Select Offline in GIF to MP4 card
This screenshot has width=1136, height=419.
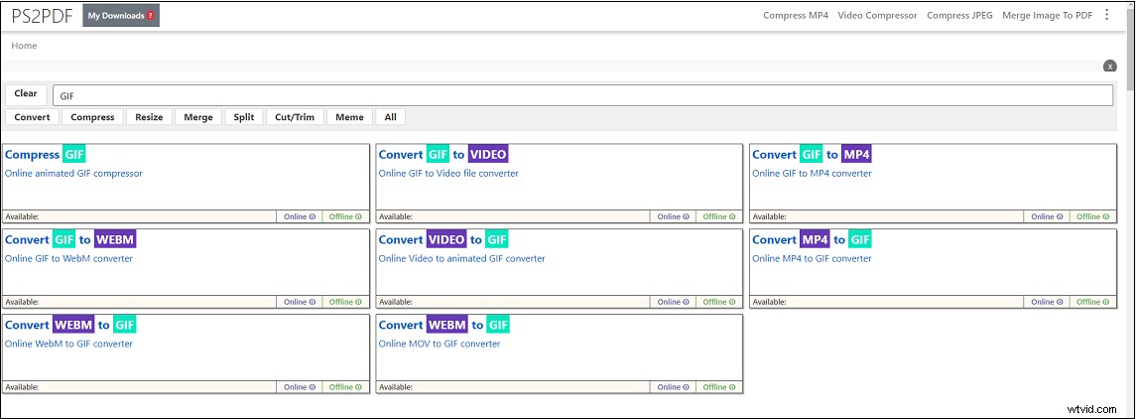pyautogui.click(x=1092, y=216)
